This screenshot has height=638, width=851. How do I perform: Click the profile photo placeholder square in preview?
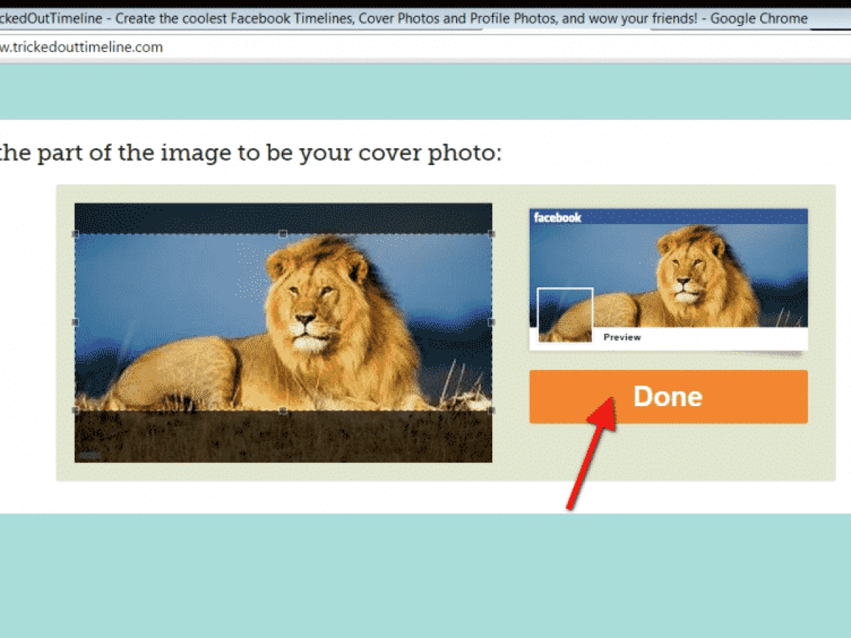point(565,315)
